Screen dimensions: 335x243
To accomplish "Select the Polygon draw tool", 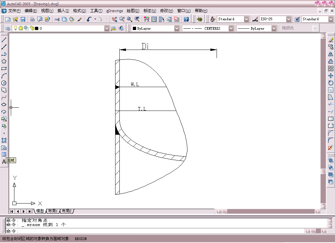I will click(x=4, y=61).
